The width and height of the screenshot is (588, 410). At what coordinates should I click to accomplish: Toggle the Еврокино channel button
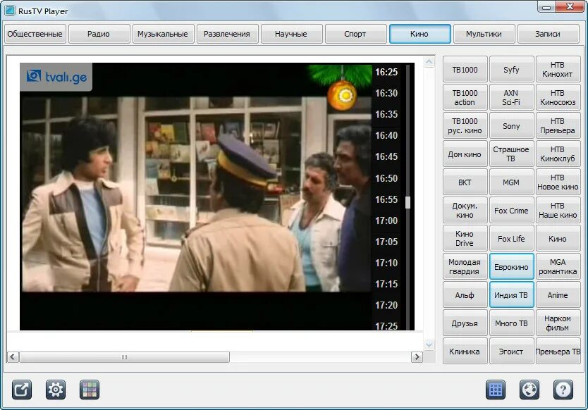pos(511,267)
